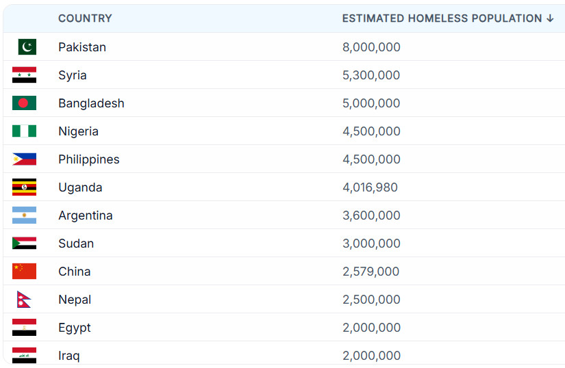Click the Egypt flag icon

pos(24,328)
